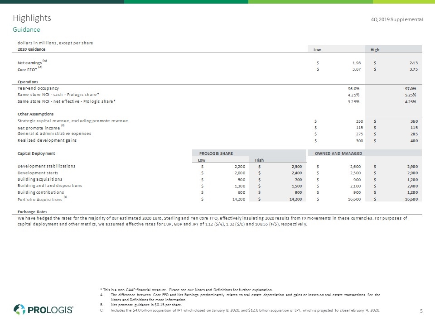Click the FX hedging explanation paragraph
The height and width of the screenshot is (326, 435).
pos(212,221)
